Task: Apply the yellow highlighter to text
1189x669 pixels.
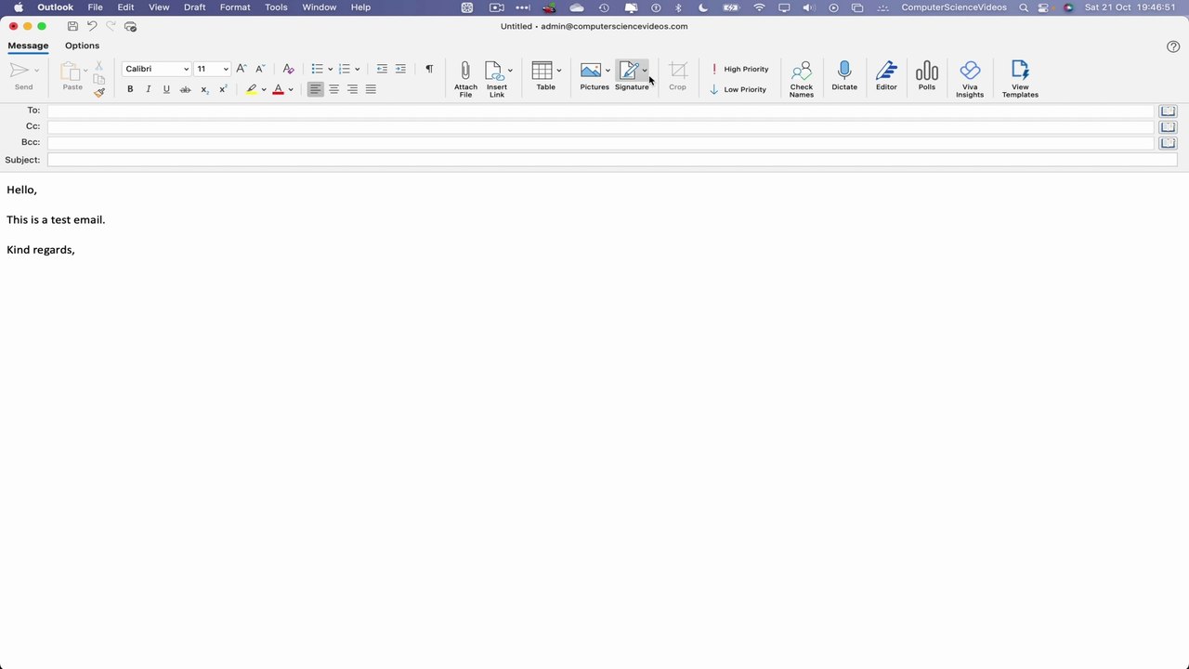Action: pyautogui.click(x=251, y=89)
